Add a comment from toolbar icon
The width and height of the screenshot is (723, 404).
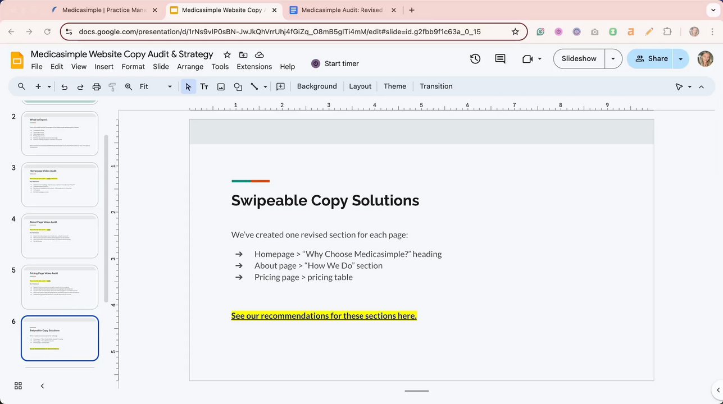[x=280, y=86]
